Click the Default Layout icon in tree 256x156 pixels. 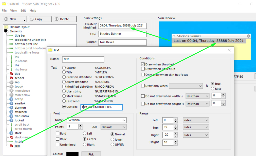click(6, 27)
